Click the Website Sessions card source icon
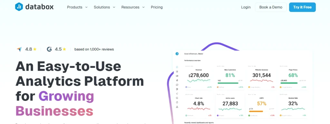This screenshot has width=330, height=124. (249, 87)
